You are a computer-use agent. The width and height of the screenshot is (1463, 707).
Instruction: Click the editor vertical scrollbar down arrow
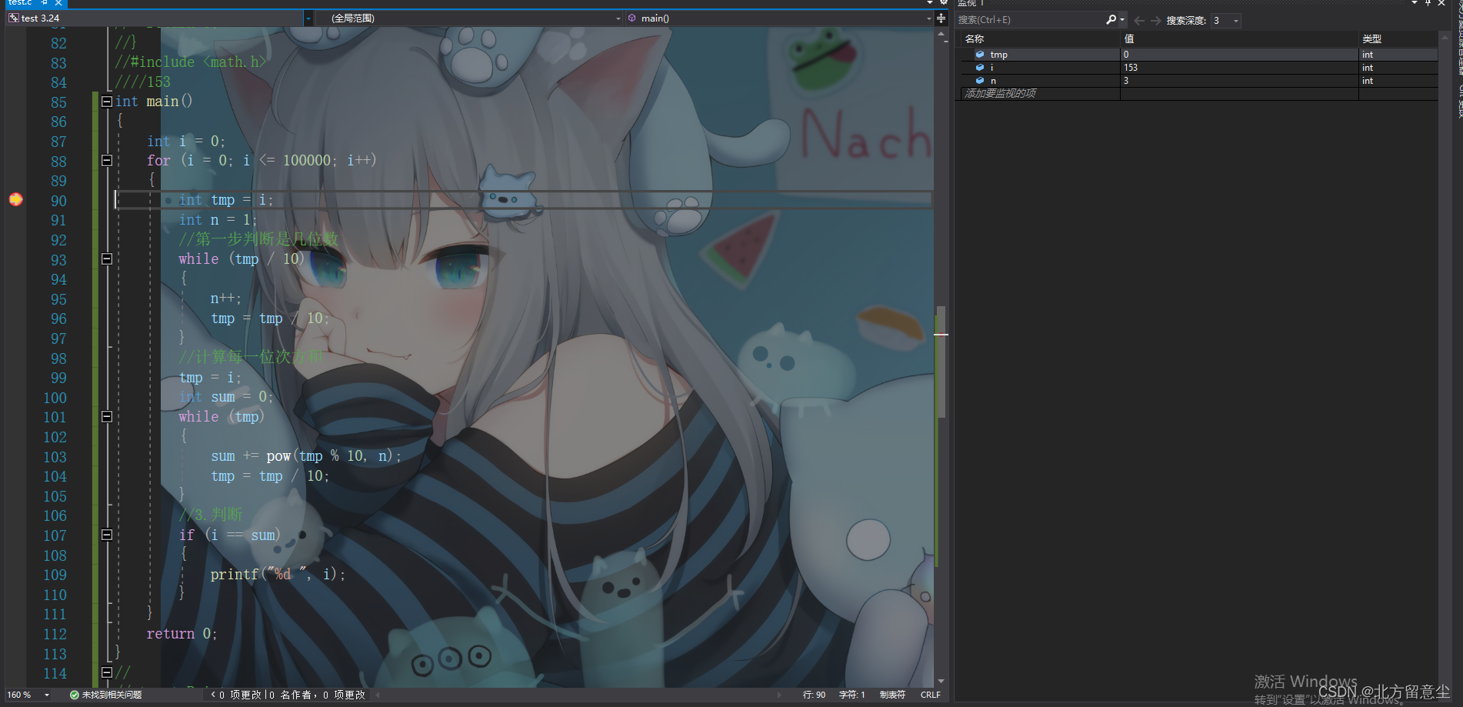[941, 682]
